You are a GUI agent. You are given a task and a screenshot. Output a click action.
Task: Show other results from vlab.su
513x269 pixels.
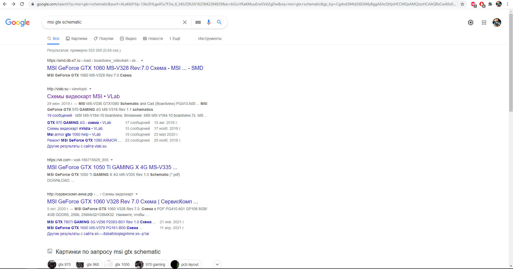[x=77, y=146]
